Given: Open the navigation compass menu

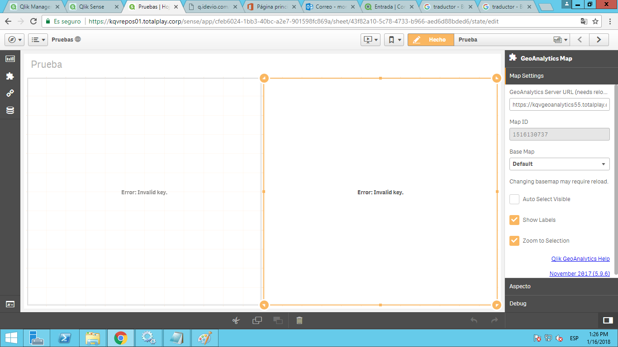Looking at the screenshot, I should 14,40.
